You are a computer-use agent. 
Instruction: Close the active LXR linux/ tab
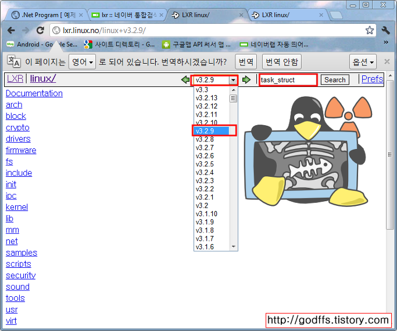[241, 15]
